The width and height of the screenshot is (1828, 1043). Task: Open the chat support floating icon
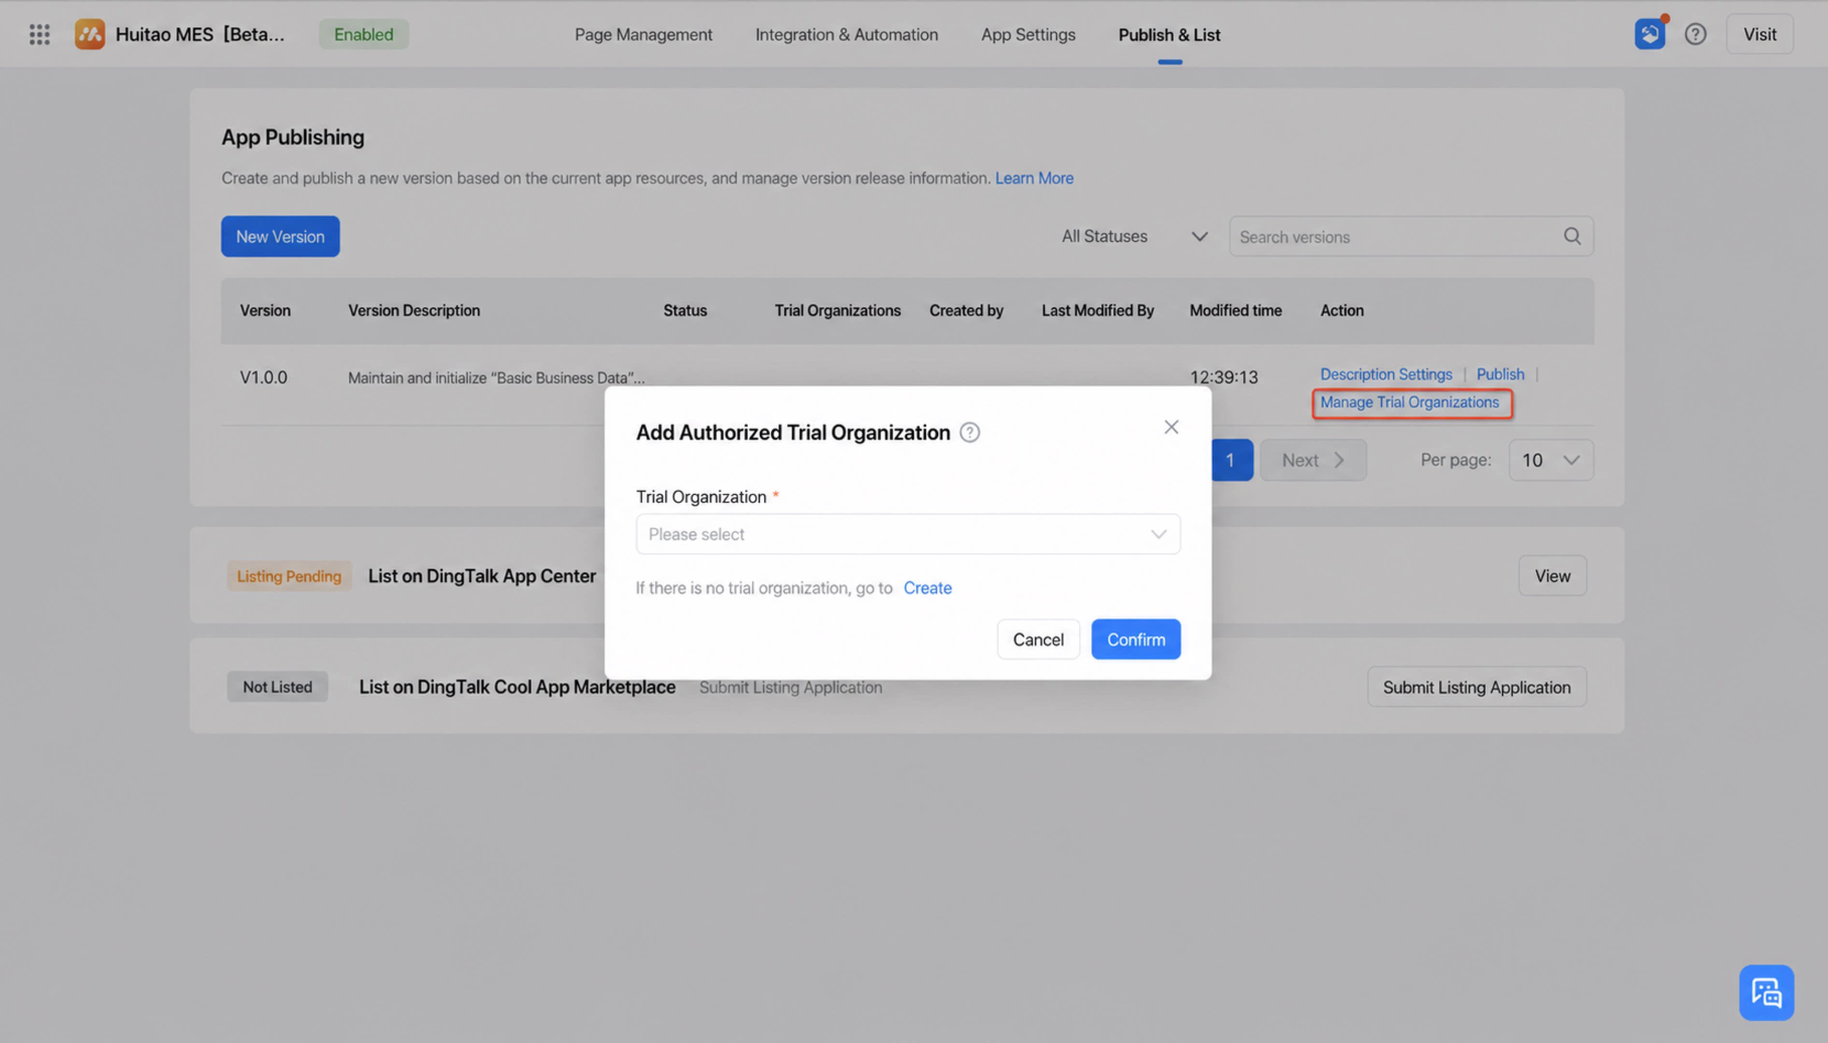(x=1766, y=992)
